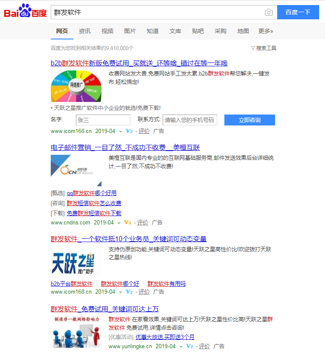Viewport: 325px width, 357px height.
Task: Open the 群发短信软件怎么收费 link
Action: point(94,203)
